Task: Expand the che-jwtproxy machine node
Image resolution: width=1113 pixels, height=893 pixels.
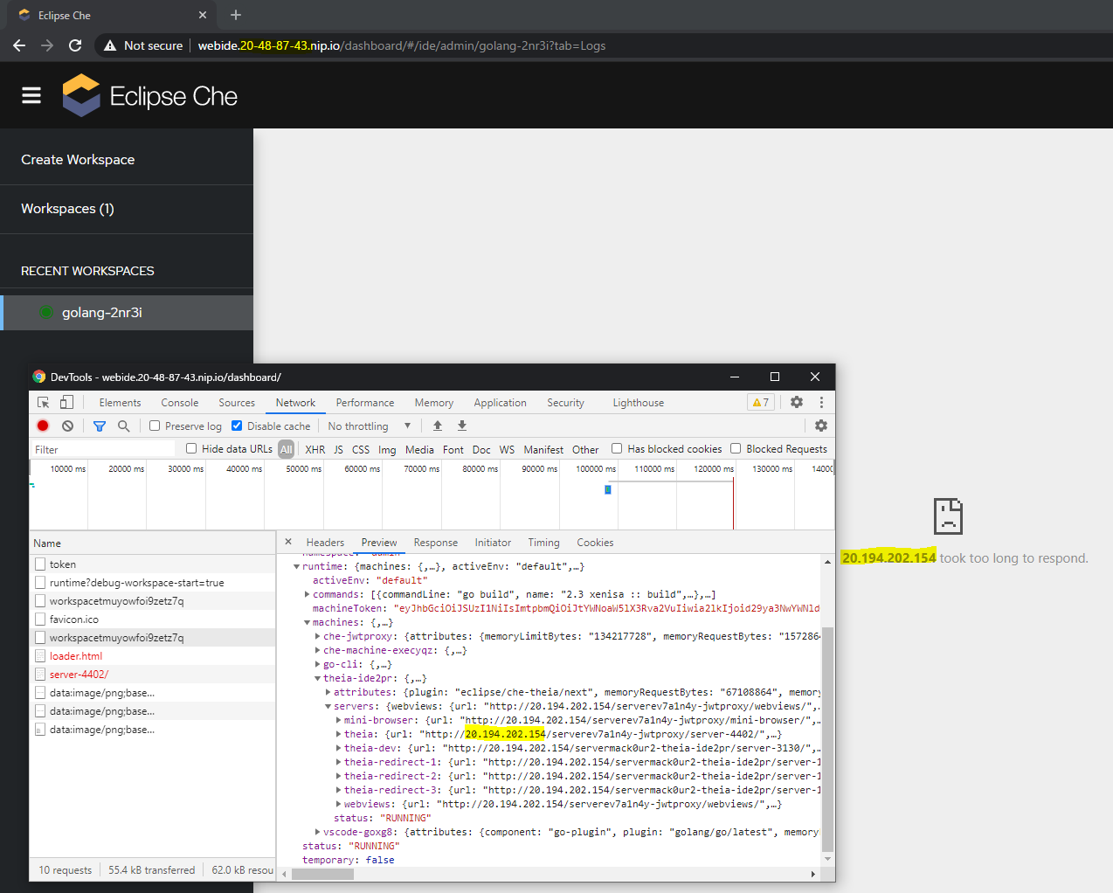Action: pos(316,636)
